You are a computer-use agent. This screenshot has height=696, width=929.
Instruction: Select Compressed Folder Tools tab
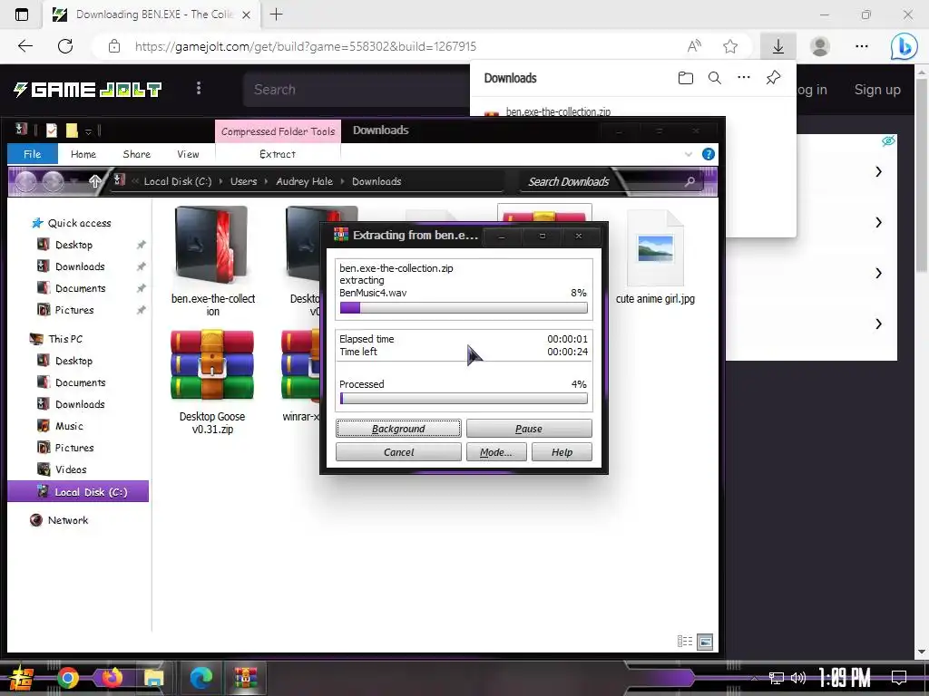[x=278, y=131]
